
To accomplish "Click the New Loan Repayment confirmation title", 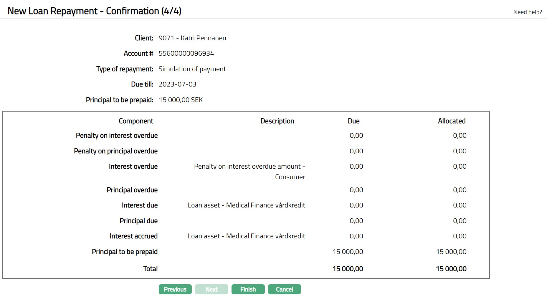I will tap(94, 11).
